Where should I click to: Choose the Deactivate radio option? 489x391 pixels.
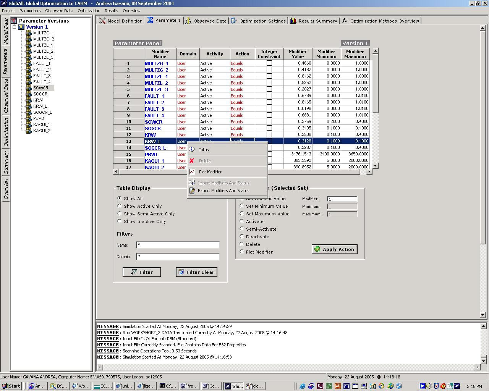coord(242,237)
